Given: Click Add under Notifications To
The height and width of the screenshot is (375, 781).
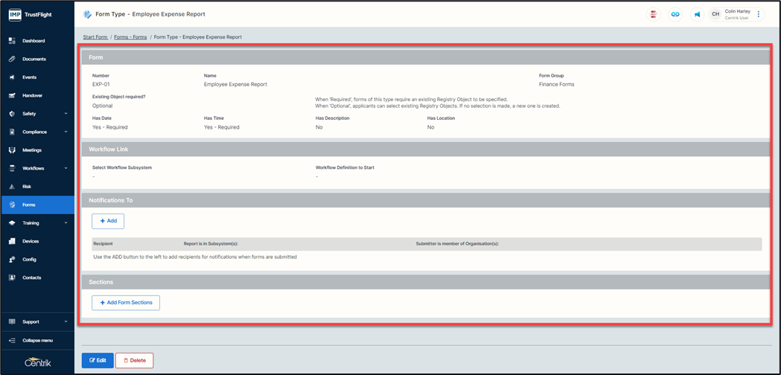Looking at the screenshot, I should point(108,221).
